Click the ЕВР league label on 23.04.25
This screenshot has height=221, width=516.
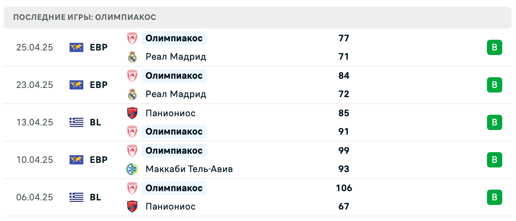click(x=99, y=85)
